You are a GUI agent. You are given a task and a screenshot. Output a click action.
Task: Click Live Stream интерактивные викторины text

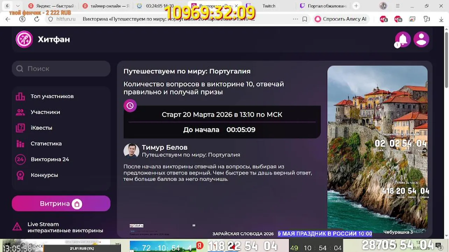click(x=65, y=227)
